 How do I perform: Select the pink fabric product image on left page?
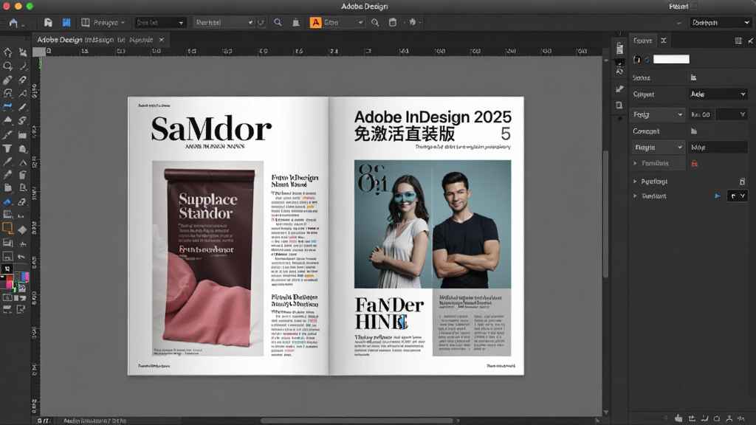point(207,258)
